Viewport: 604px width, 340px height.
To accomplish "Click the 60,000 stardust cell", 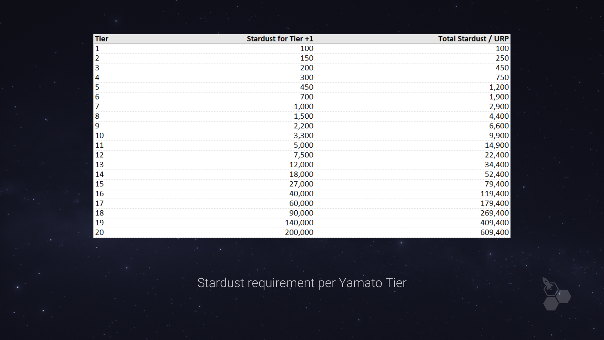I will (301, 203).
